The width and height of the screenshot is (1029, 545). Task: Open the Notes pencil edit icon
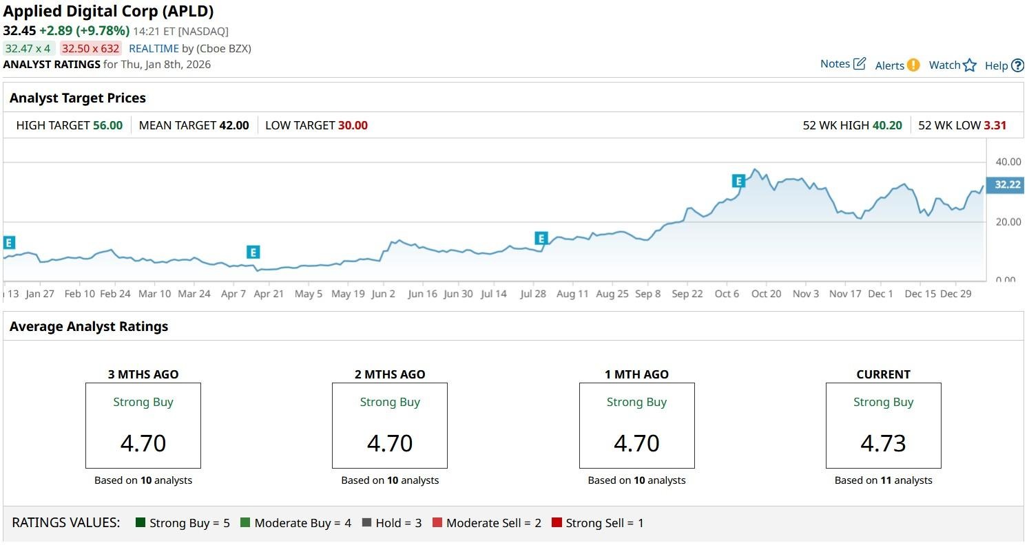pyautogui.click(x=859, y=64)
